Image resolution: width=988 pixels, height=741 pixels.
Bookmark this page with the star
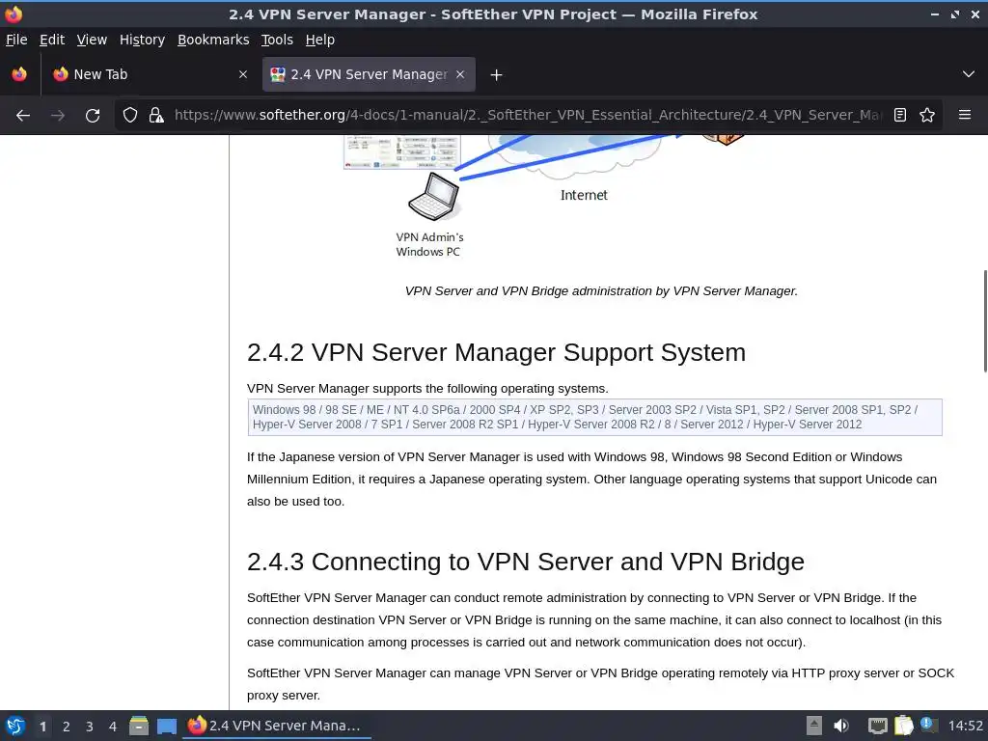(x=927, y=116)
